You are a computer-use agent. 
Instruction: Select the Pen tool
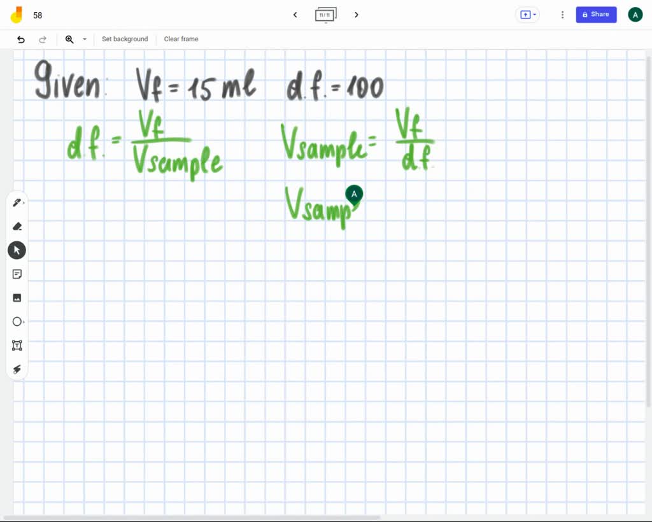pos(17,202)
